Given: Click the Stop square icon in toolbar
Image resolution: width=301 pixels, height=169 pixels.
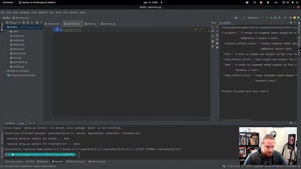Looking at the screenshot, I should (285, 18).
